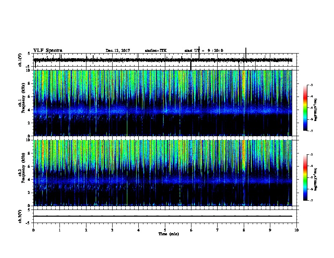Click the "ch.3(V)" axis label
Viewport: 334px width, 258px height.
point(20,216)
